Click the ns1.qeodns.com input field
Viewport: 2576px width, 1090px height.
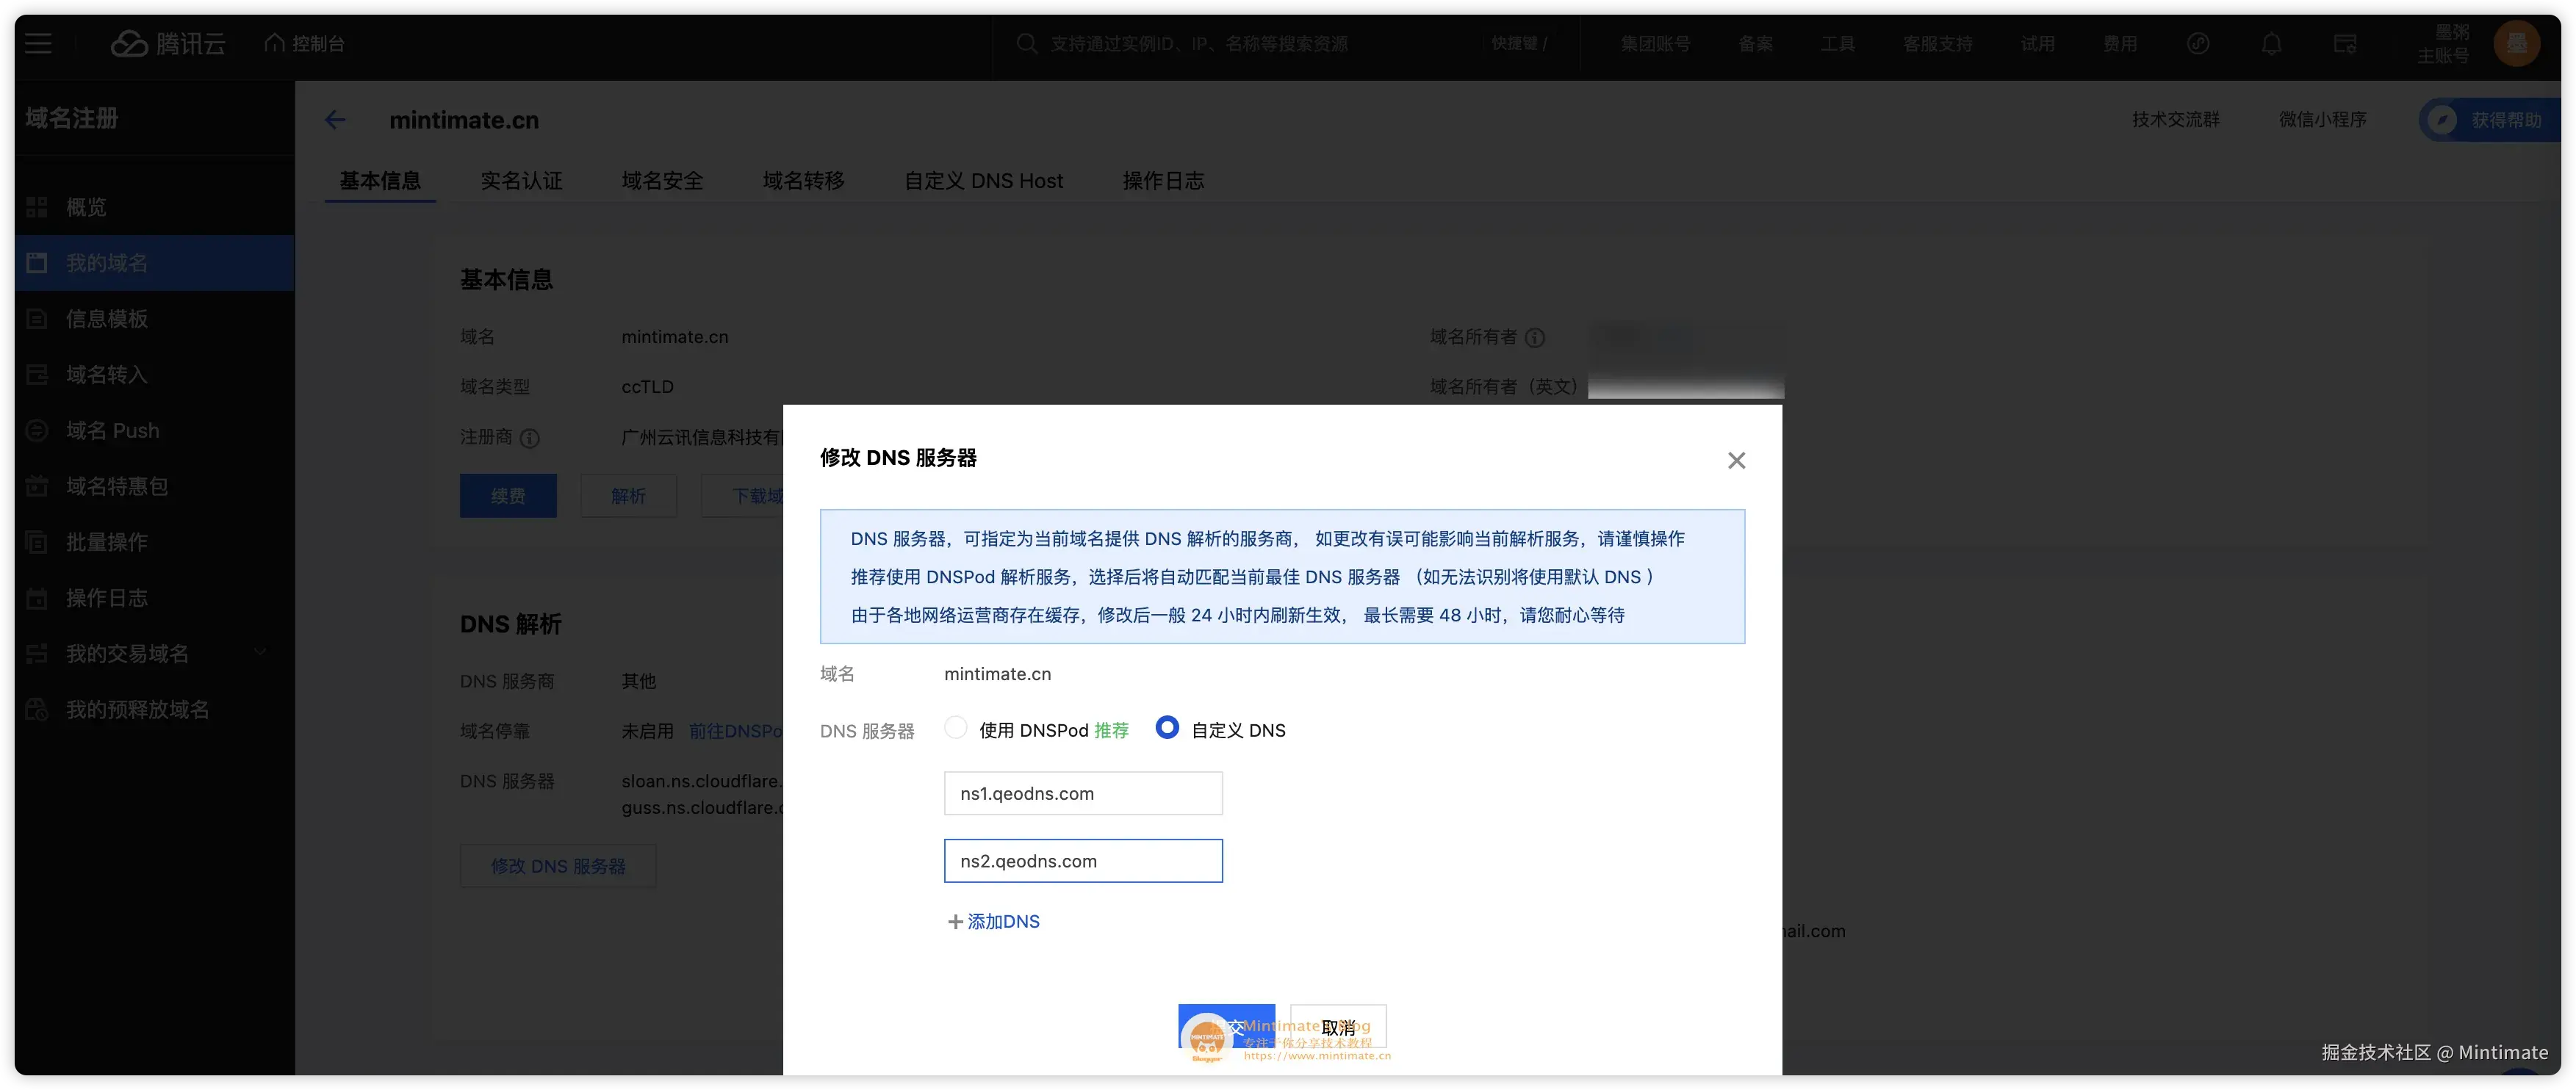tap(1083, 793)
